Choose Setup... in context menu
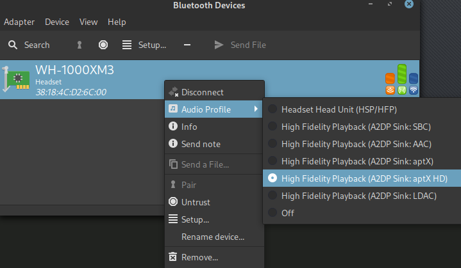The height and width of the screenshot is (268, 461). coord(214,219)
